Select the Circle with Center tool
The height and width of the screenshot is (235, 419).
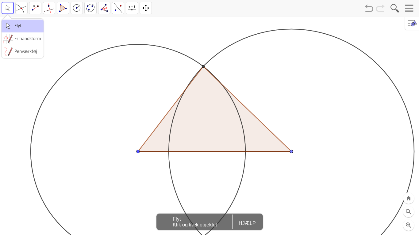[77, 8]
